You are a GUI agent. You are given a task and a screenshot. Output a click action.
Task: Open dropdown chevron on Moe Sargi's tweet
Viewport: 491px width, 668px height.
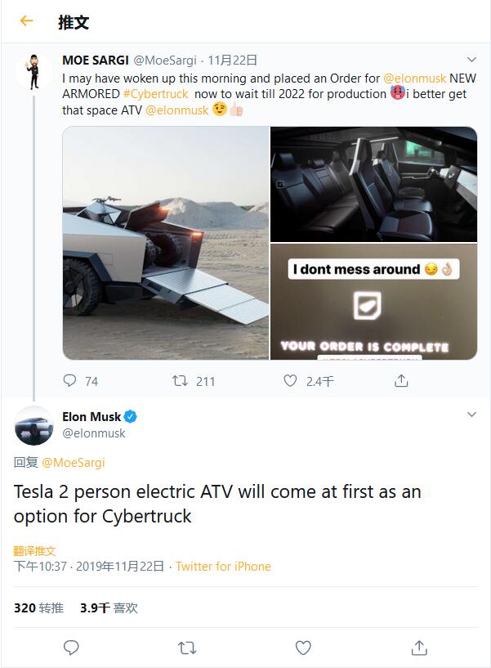pos(471,61)
